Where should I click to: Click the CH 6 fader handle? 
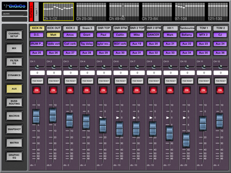119,129
